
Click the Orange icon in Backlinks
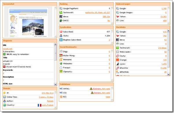[x=118, y=60]
